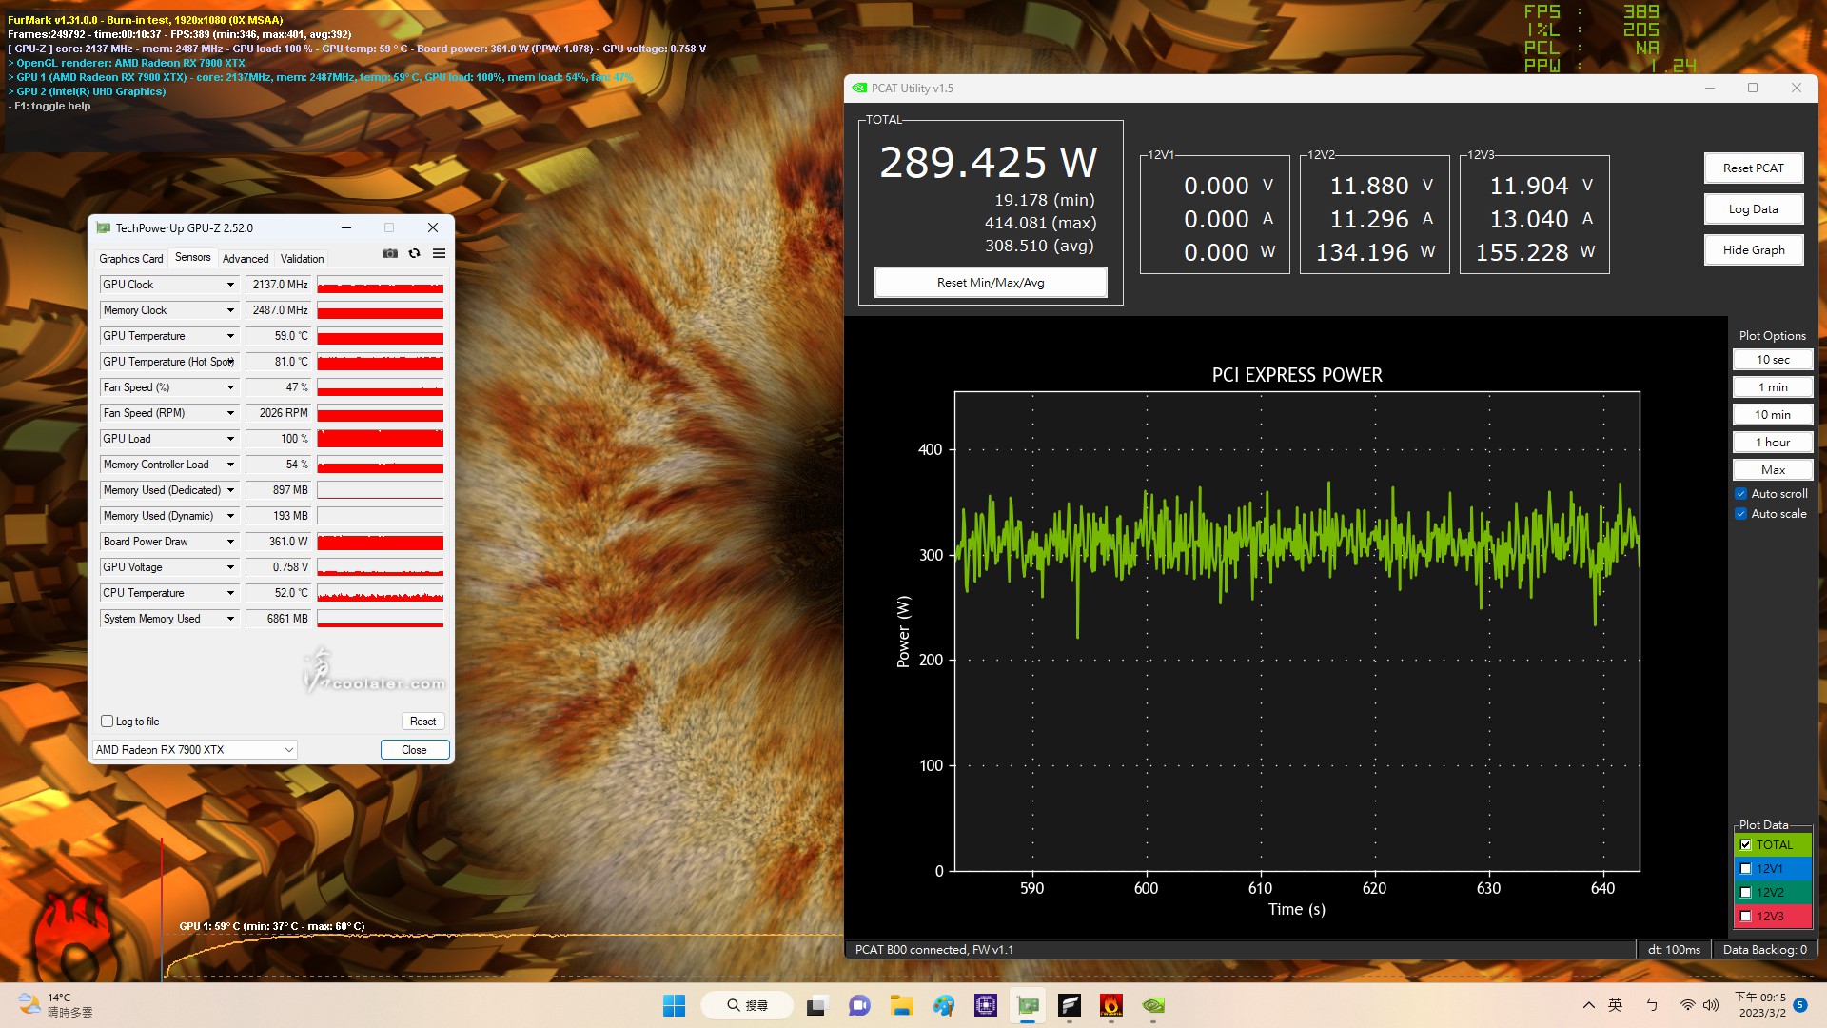Open the Windows Start menu
The width and height of the screenshot is (1827, 1028).
(674, 1005)
